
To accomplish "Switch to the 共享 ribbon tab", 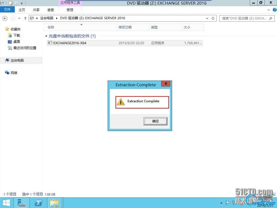I will pyautogui.click(x=36, y=10).
